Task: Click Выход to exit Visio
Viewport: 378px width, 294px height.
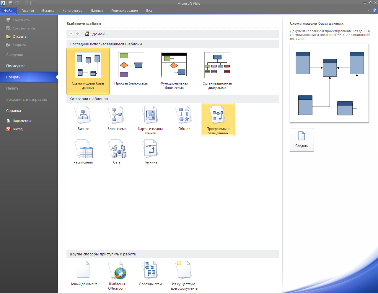Action: click(x=14, y=129)
